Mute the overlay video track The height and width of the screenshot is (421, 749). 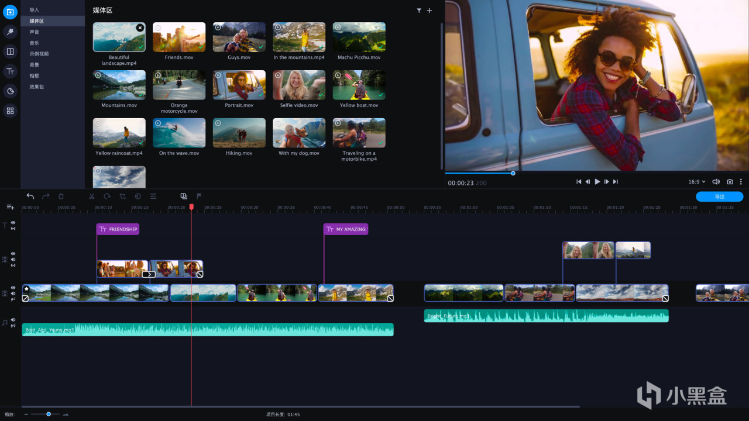pos(13,260)
